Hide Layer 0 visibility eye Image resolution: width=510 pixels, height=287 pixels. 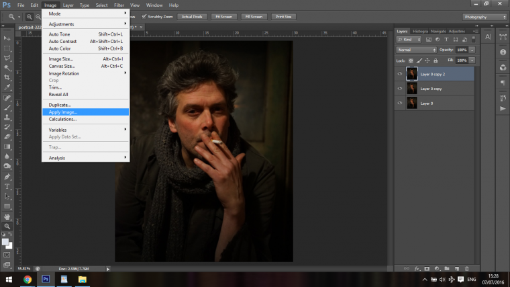tap(400, 104)
